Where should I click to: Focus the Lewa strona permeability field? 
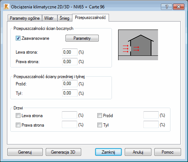70,52
